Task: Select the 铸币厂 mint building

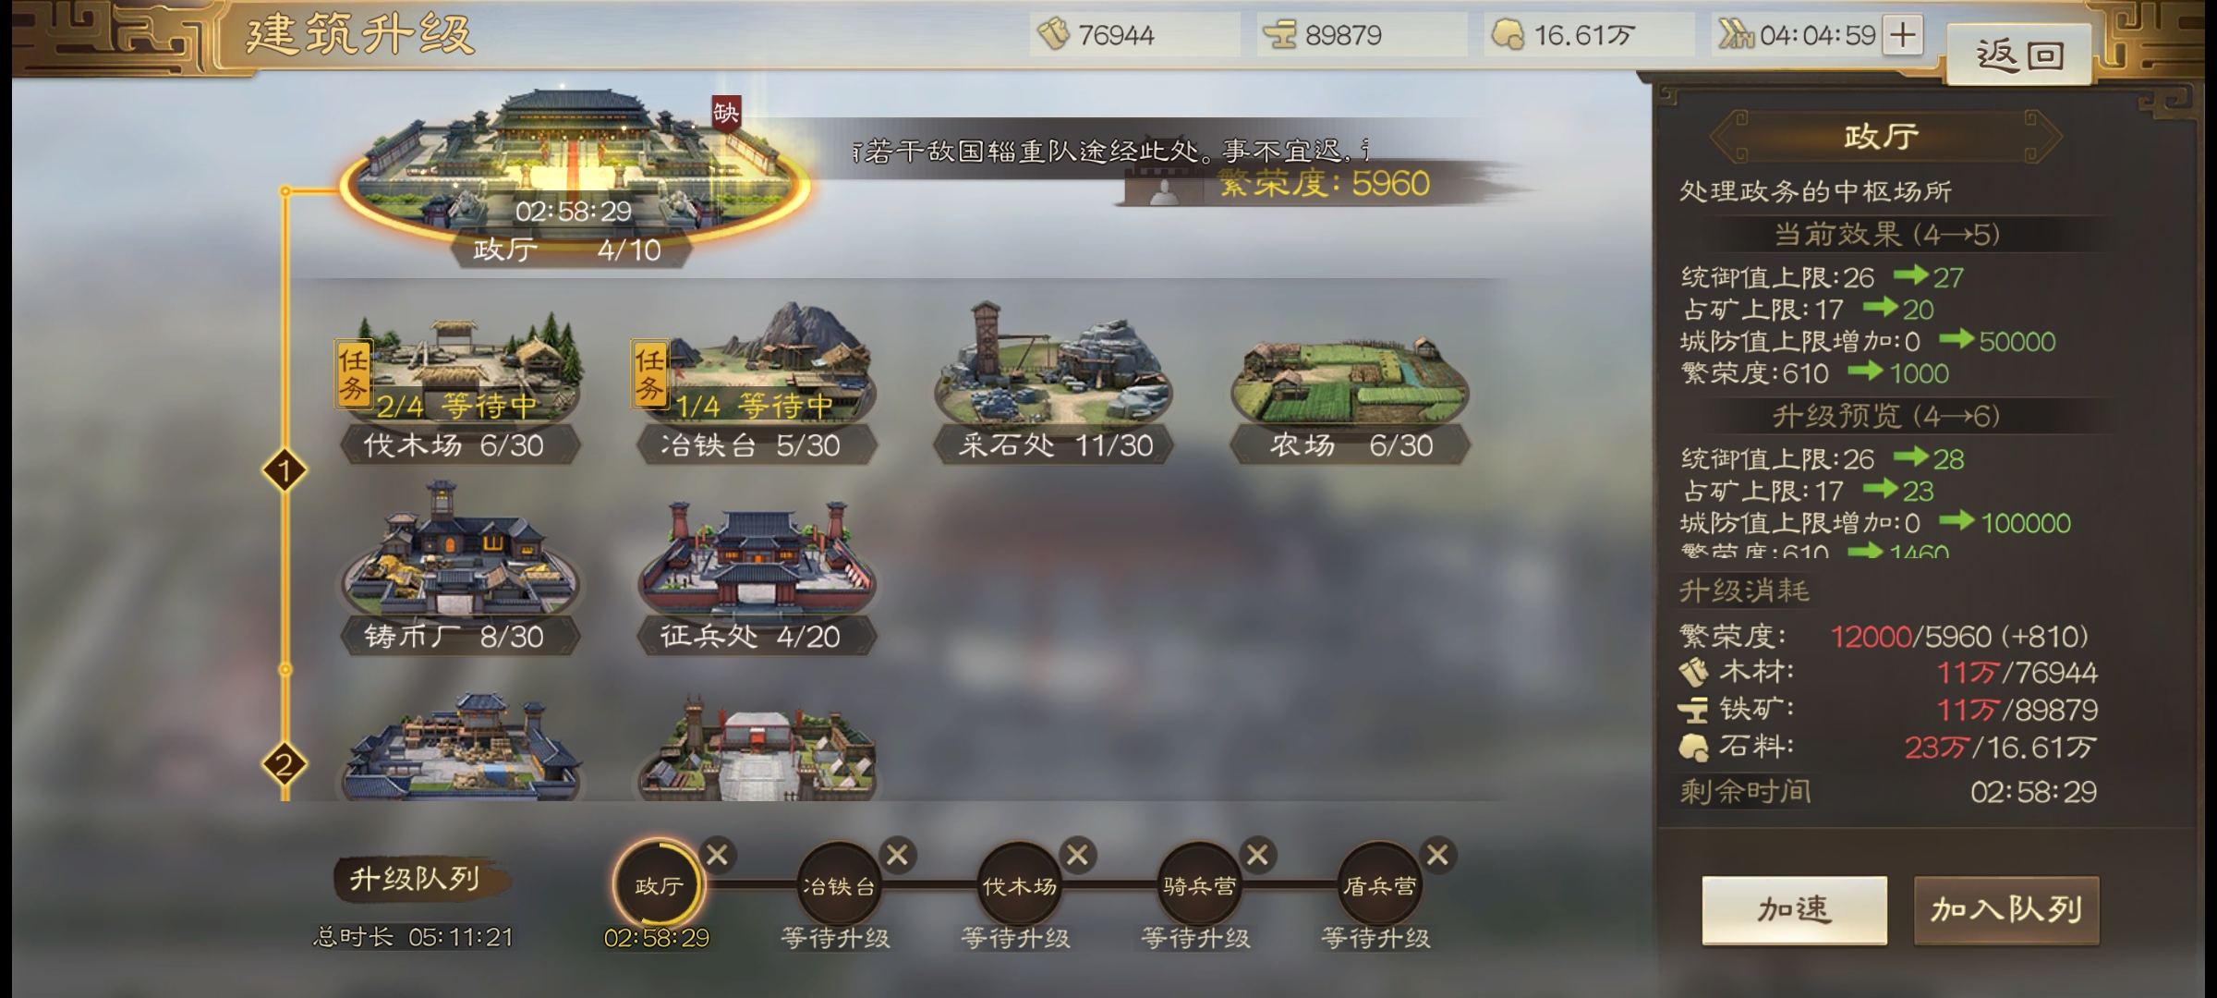Action: pos(460,568)
